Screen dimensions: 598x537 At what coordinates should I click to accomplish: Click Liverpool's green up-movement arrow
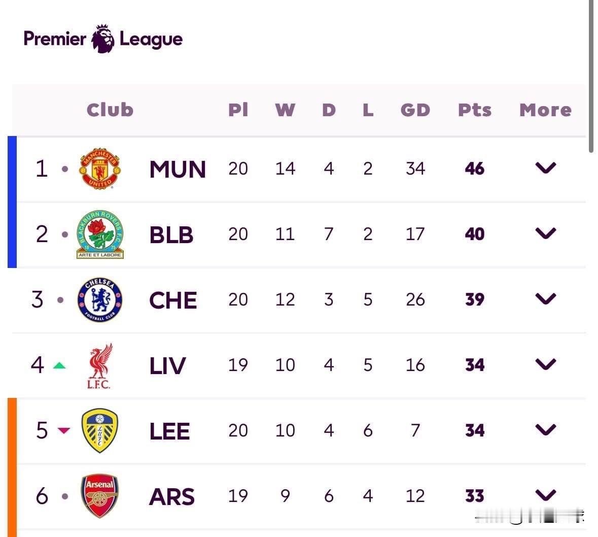coord(59,365)
